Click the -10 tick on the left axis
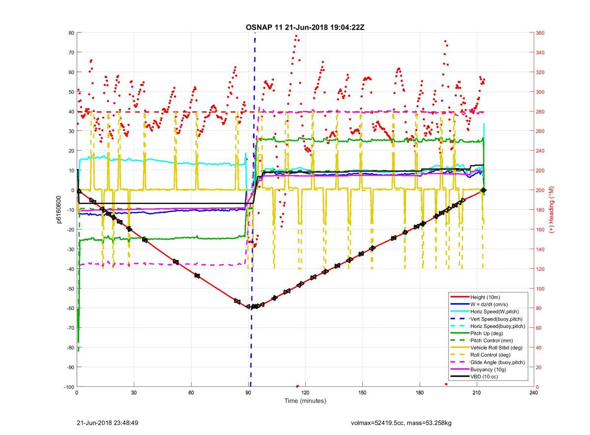The width and height of the screenshot is (590, 435). (70, 210)
